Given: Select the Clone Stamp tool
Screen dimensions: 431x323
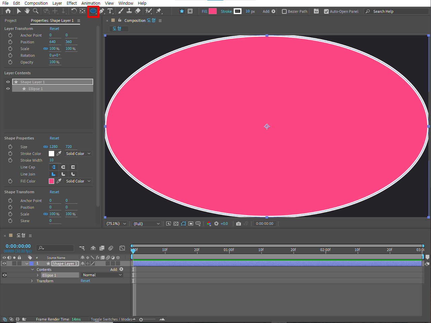Looking at the screenshot, I should 129,11.
